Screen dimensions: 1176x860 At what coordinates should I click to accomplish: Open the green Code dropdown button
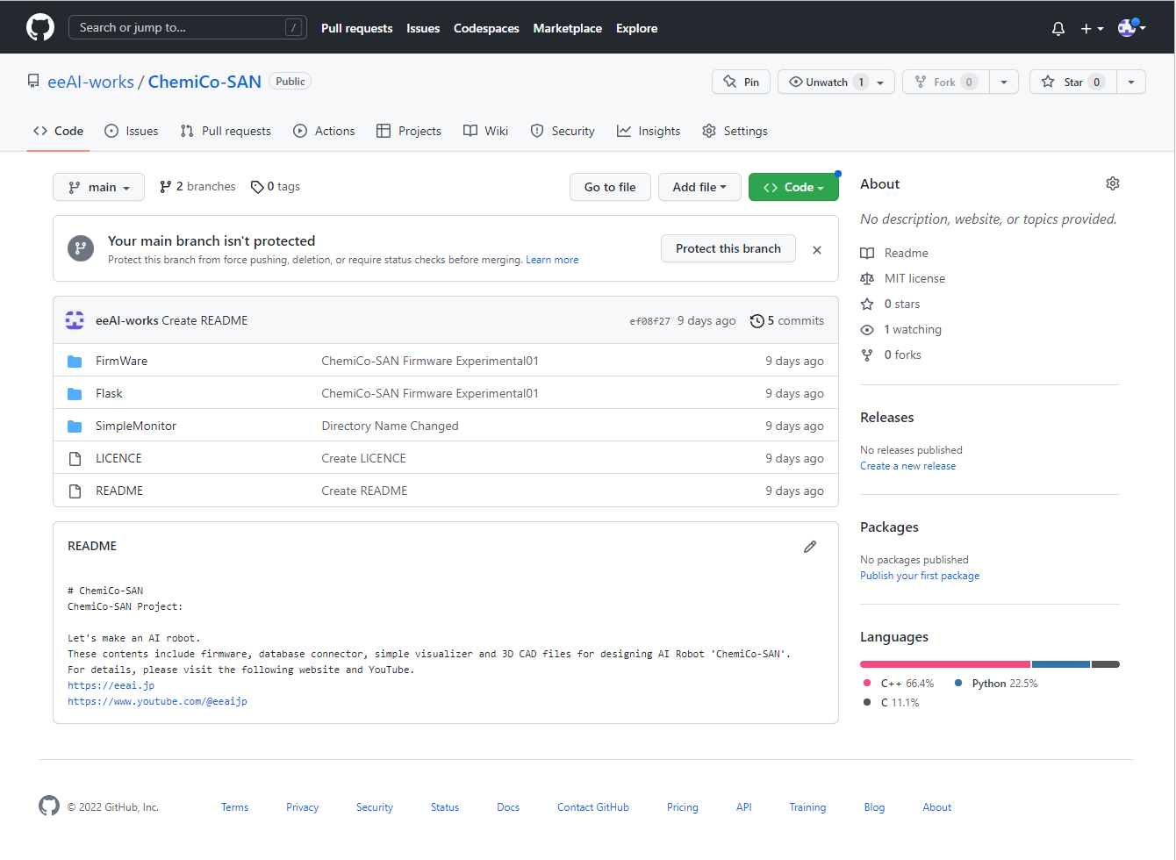click(793, 187)
